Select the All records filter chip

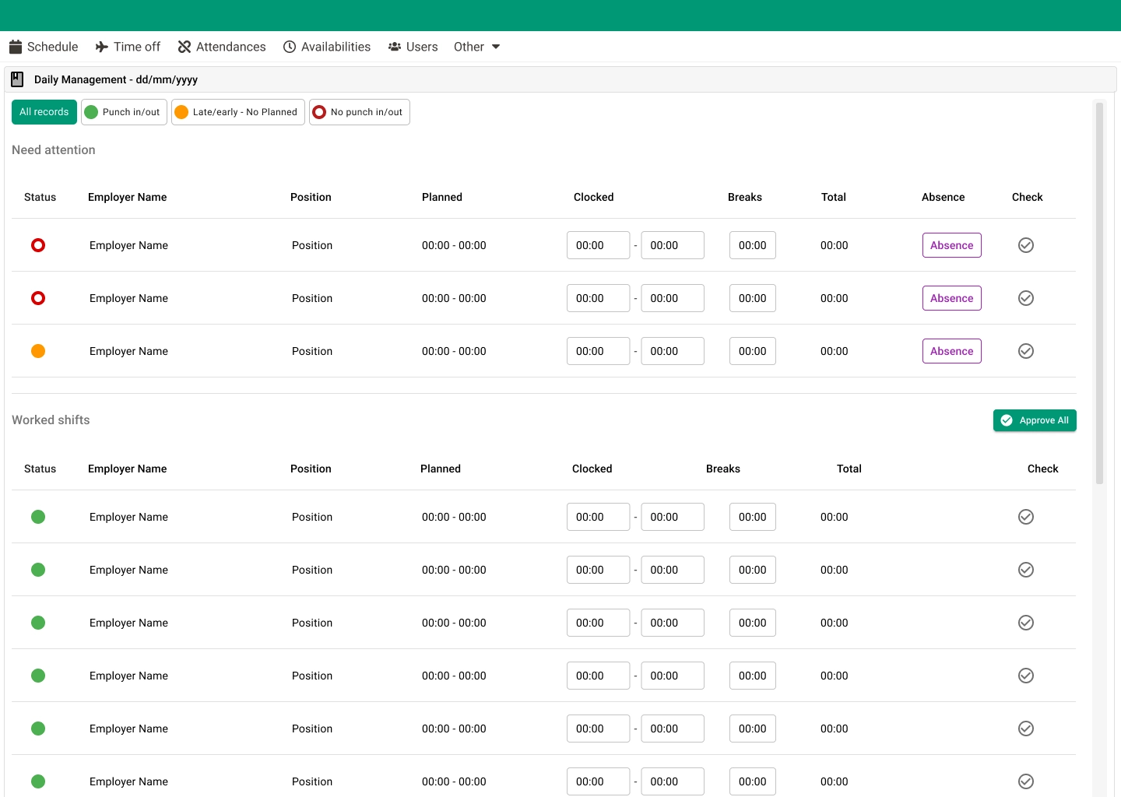click(44, 112)
